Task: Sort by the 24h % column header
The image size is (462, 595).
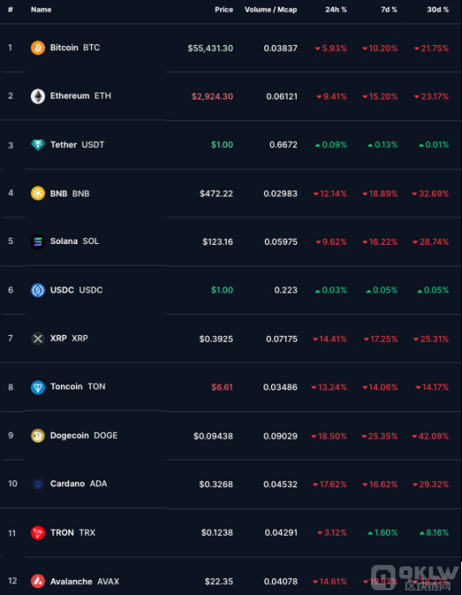Action: tap(336, 9)
